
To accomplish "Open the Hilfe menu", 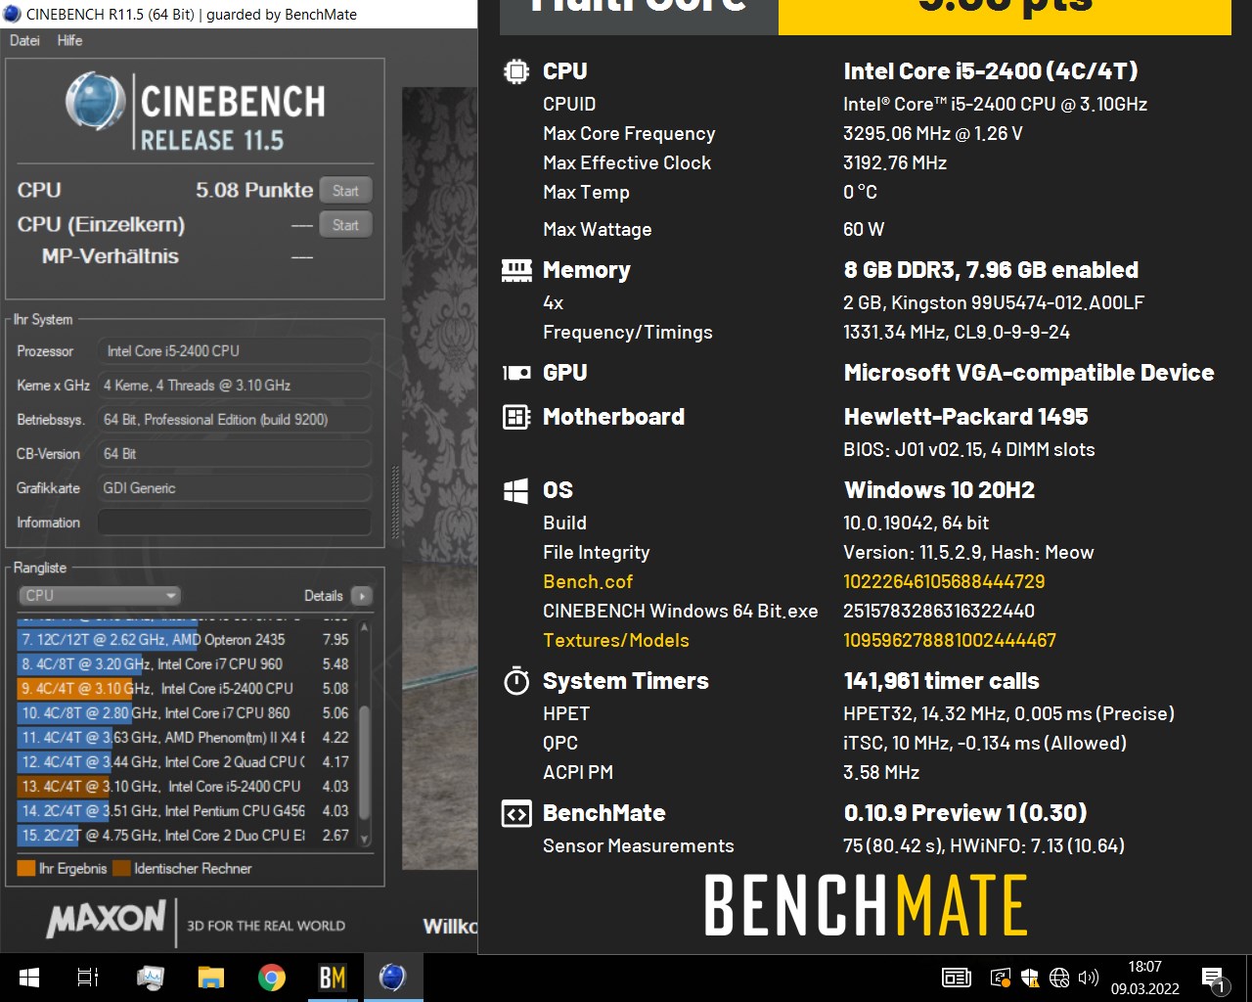I will pyautogui.click(x=69, y=40).
